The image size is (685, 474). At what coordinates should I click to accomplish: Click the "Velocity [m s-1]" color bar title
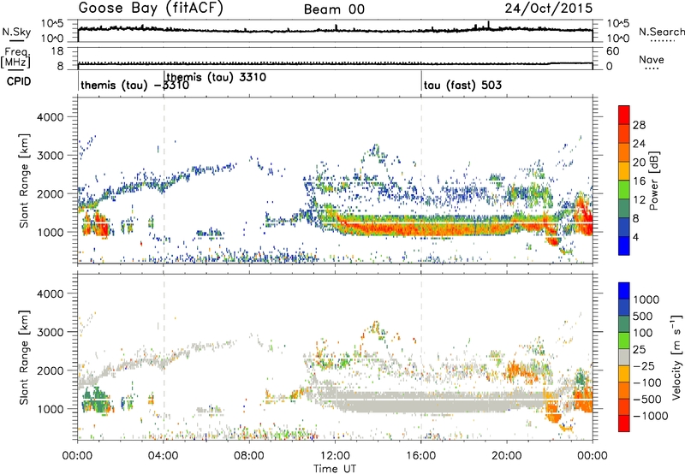[676, 357]
